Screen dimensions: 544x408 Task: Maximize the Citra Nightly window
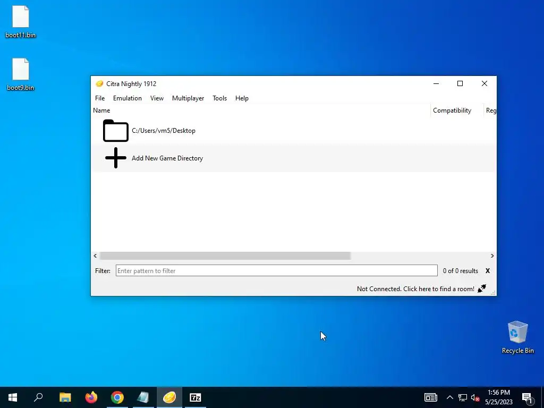coord(460,83)
